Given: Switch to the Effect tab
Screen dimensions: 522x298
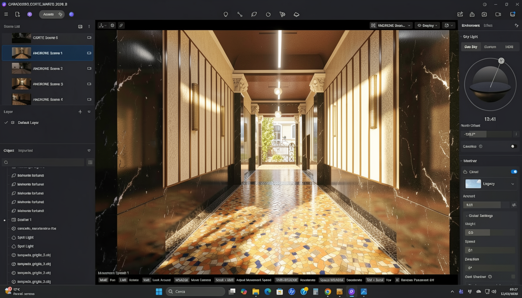Looking at the screenshot, I should pos(488,26).
